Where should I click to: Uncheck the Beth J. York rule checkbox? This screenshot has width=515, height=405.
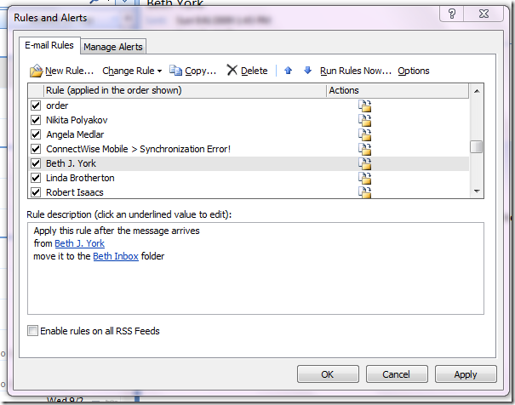click(x=36, y=163)
